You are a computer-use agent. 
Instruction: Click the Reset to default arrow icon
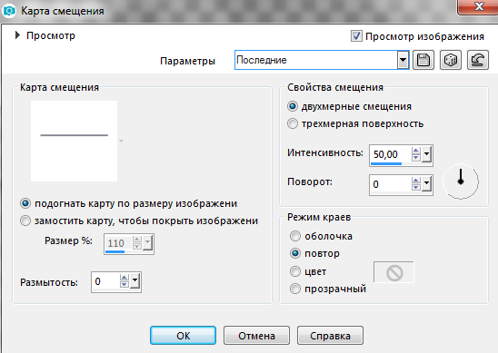click(478, 60)
